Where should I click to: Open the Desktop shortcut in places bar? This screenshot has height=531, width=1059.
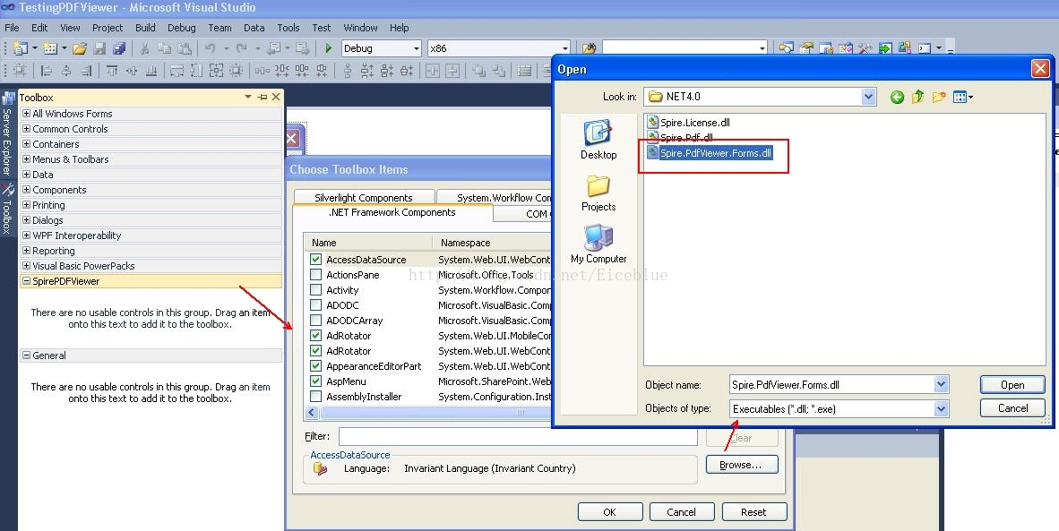[598, 140]
